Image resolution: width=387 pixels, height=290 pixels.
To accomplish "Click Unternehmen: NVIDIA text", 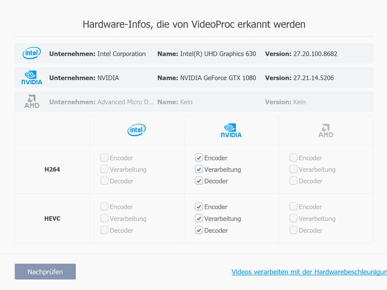I will pos(84,78).
